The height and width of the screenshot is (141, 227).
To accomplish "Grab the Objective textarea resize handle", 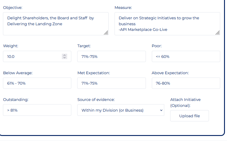I will (x=106, y=33).
